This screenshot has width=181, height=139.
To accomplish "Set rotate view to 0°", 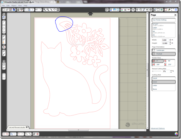I will pyautogui.click(x=157, y=61).
